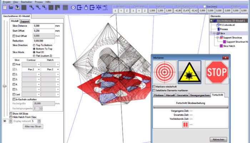Click the Zentrieren Z button

(145, 11)
